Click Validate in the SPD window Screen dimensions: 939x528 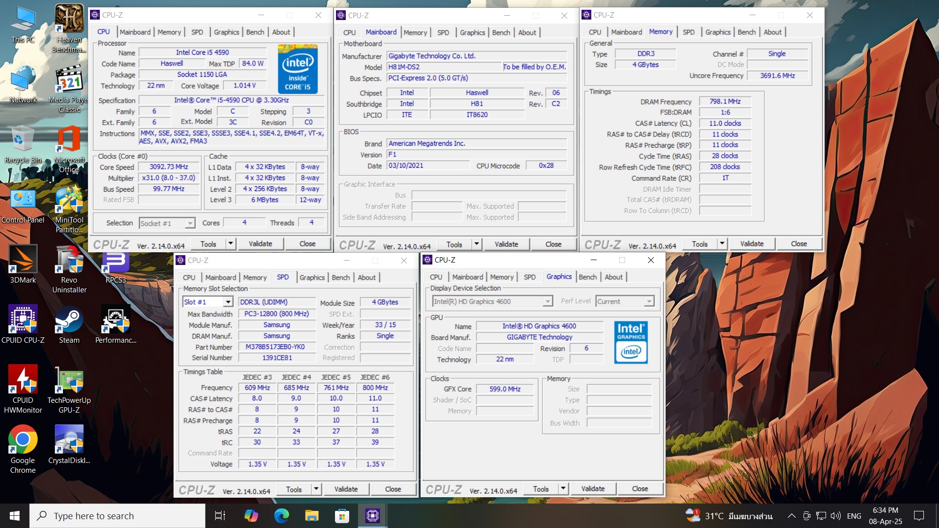tap(346, 489)
